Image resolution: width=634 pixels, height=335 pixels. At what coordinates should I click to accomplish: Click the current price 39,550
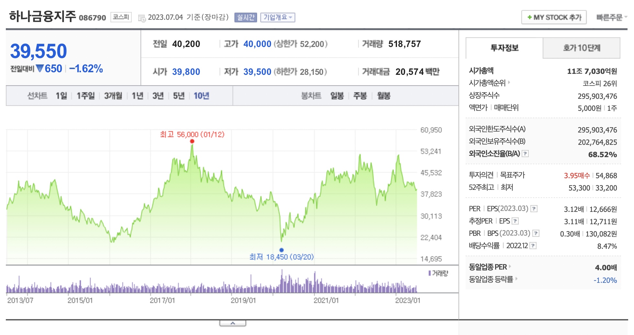point(39,51)
